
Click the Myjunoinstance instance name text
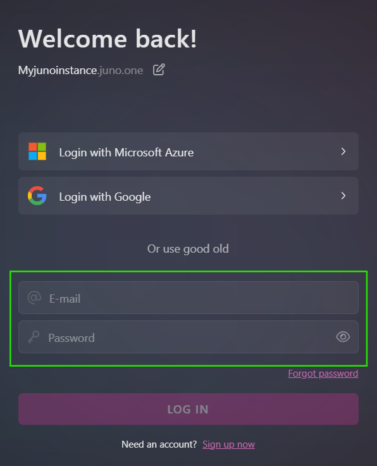pos(58,70)
